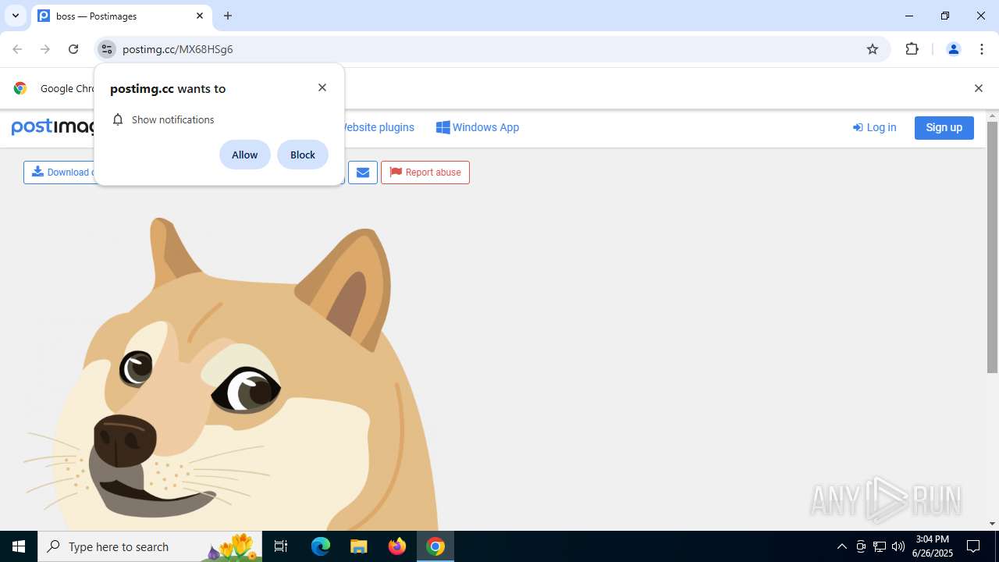Open the Extensions puzzle icon
Viewport: 999px width, 562px height.
click(912, 49)
